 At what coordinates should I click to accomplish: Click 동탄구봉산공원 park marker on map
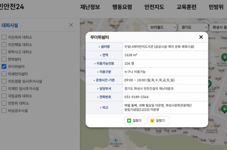click(x=116, y=140)
